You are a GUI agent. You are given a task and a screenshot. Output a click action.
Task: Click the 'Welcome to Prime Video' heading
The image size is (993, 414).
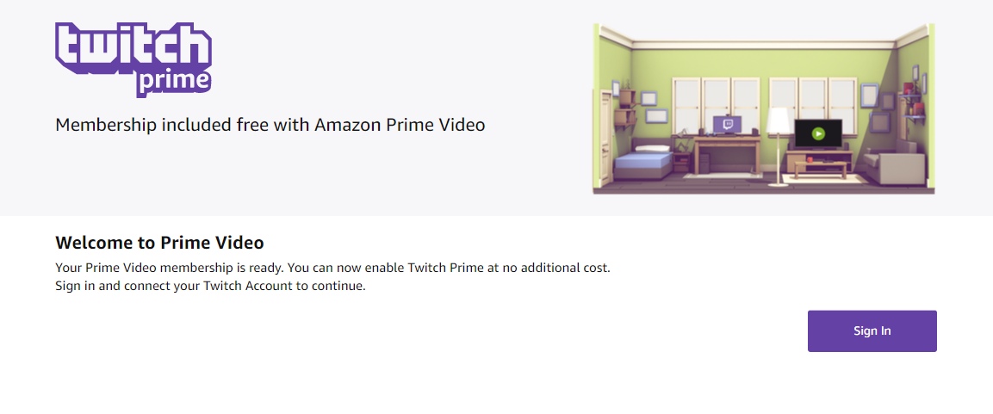coord(159,243)
